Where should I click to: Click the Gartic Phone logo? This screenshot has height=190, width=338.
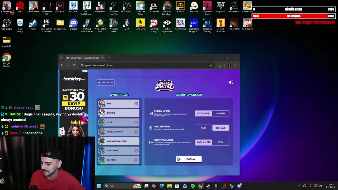(x=164, y=85)
